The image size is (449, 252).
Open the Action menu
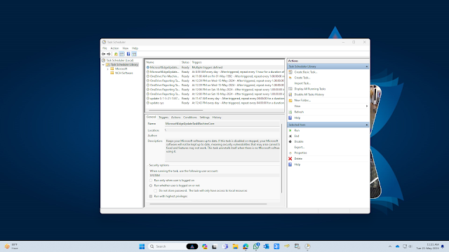114,48
